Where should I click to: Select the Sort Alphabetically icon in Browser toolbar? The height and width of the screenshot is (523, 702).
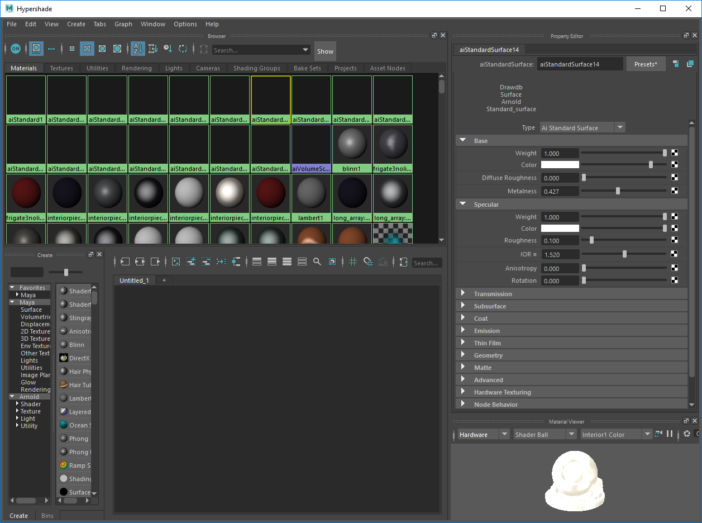point(137,49)
